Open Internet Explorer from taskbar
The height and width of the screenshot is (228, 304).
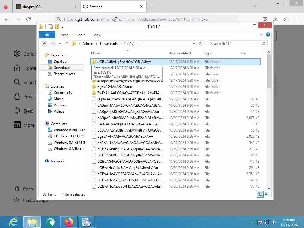(14, 222)
